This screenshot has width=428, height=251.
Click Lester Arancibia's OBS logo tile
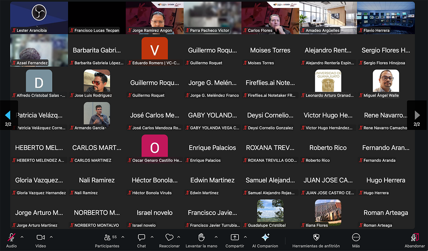39,14
